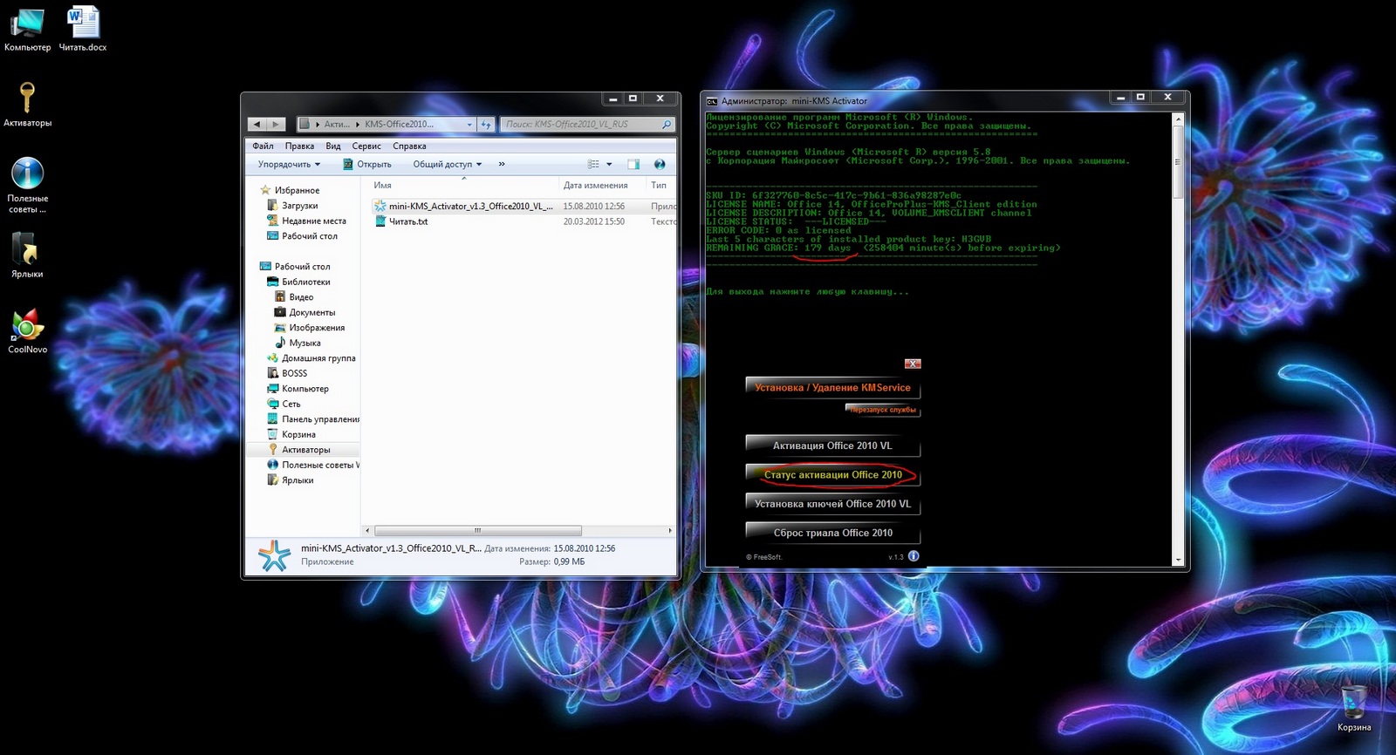Screen dimensions: 1396x755
Task: Open the Музыка library in the tree
Action: click(x=305, y=343)
